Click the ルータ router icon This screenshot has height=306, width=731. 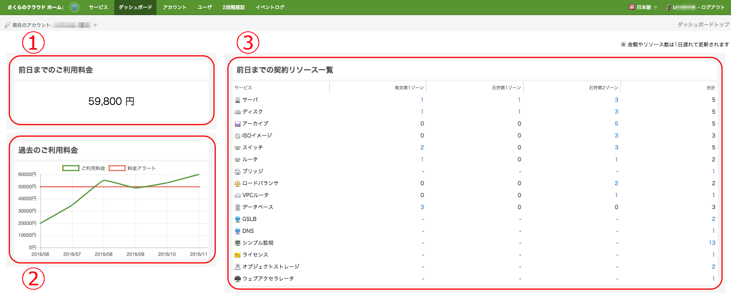pyautogui.click(x=238, y=160)
